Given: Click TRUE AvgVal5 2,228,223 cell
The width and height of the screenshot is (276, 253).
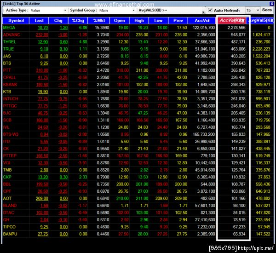Looking at the screenshot, I should tap(261, 49).
